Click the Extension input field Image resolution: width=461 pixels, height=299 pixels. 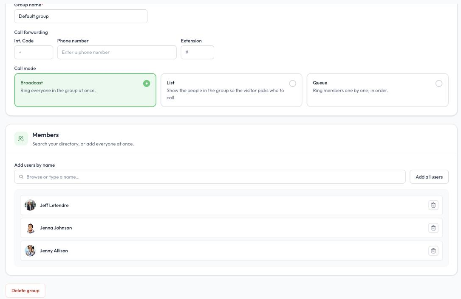(x=197, y=52)
